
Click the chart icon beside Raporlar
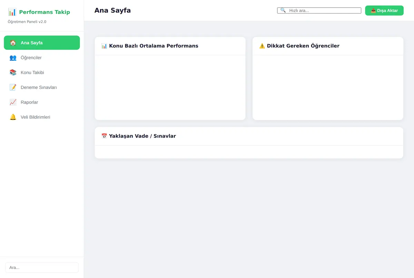(x=13, y=102)
